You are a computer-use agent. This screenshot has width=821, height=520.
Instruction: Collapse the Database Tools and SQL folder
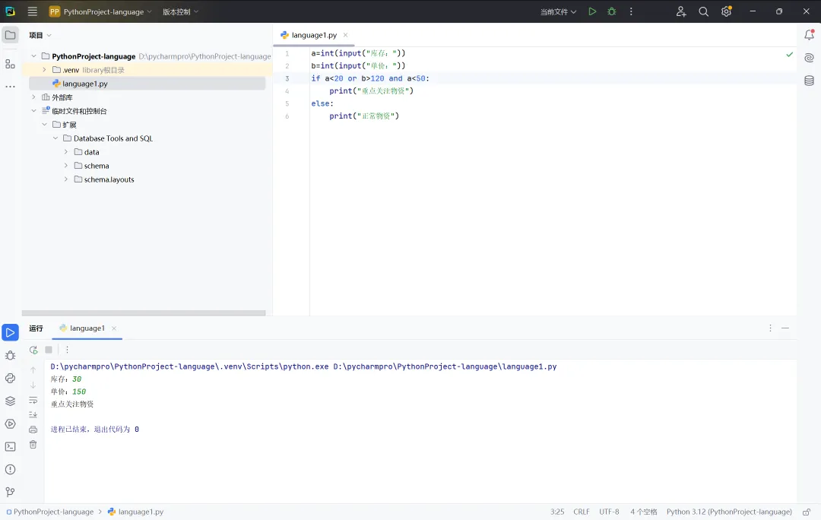[55, 138]
